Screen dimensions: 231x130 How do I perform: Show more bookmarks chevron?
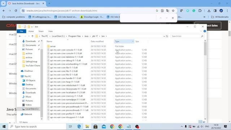click(x=205, y=17)
